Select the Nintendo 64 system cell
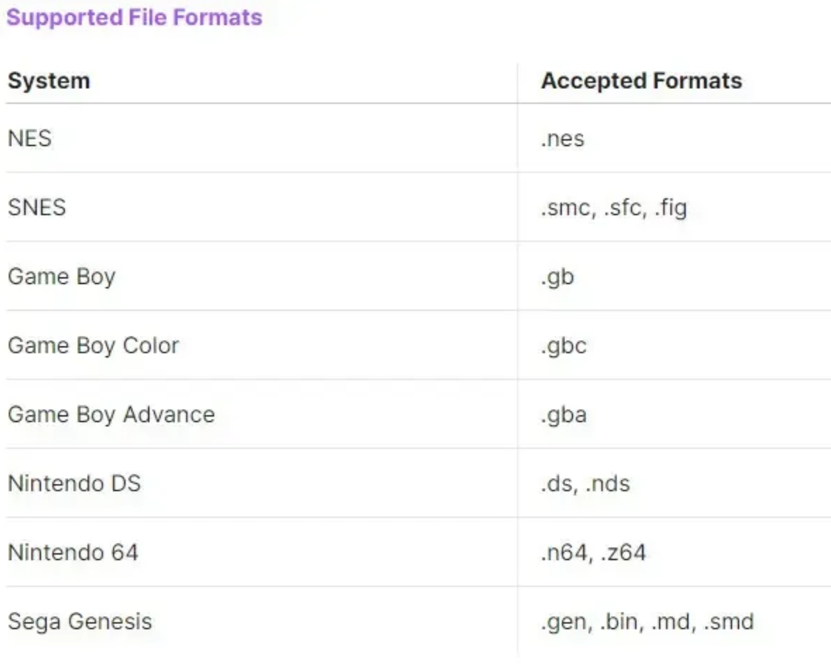 click(x=73, y=552)
